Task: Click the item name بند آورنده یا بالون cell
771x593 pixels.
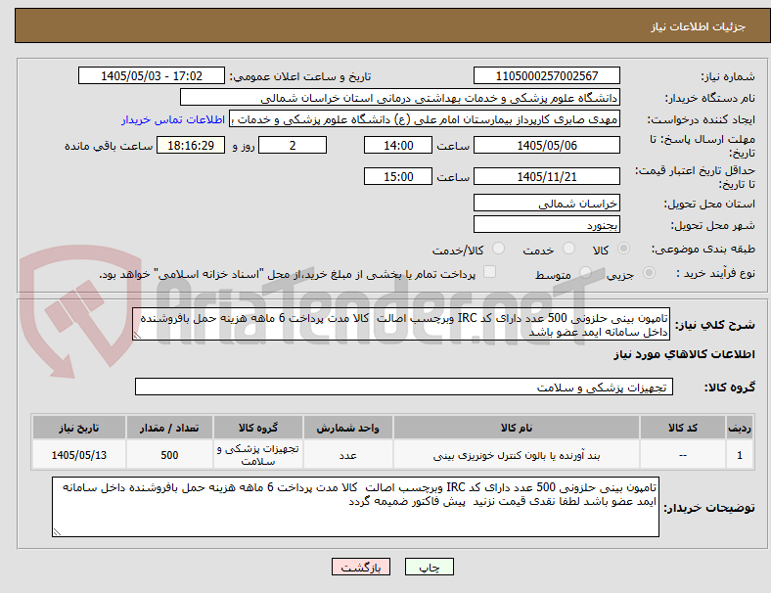Action: pos(517,455)
